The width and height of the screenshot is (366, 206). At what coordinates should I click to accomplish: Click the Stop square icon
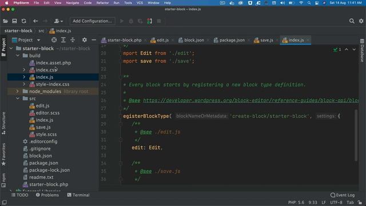pyautogui.click(x=159, y=21)
